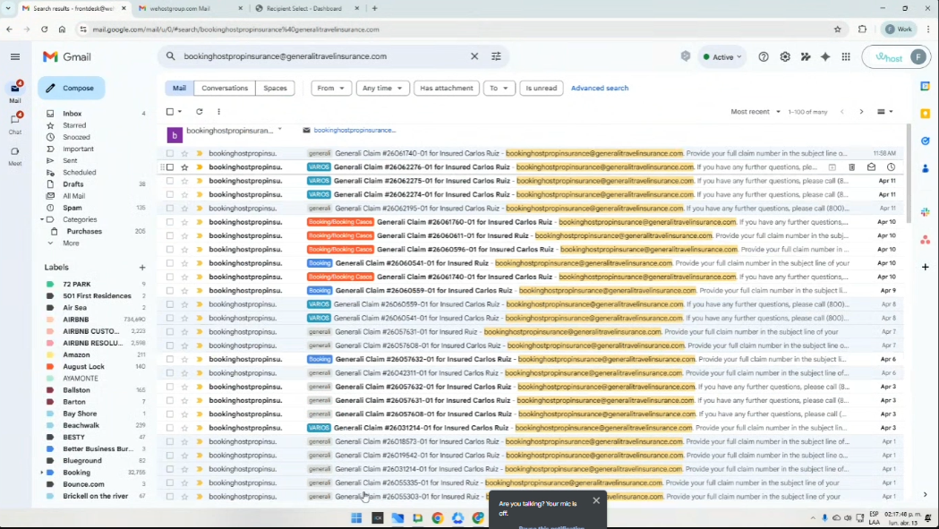Open the Google apps grid icon

pyautogui.click(x=846, y=57)
